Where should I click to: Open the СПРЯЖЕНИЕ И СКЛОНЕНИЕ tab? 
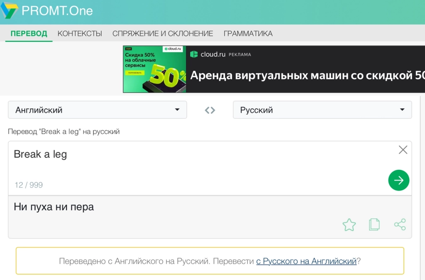click(163, 34)
